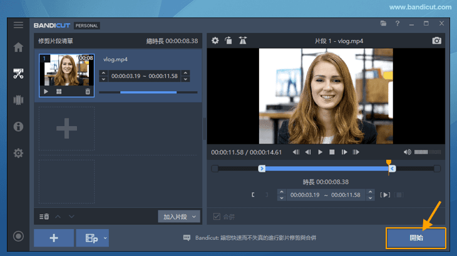Screen dimensions: 457x256
Task: Click the flip video icon
Action: click(x=242, y=41)
